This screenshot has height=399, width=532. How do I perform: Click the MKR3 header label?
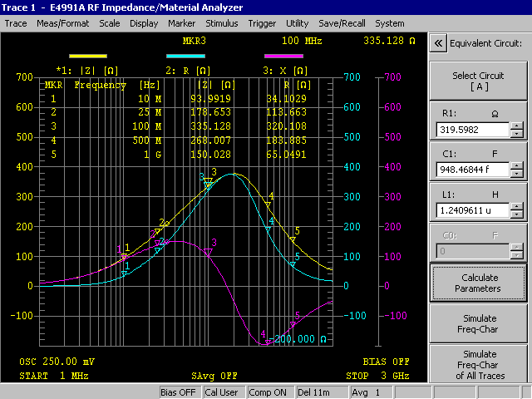tap(195, 41)
